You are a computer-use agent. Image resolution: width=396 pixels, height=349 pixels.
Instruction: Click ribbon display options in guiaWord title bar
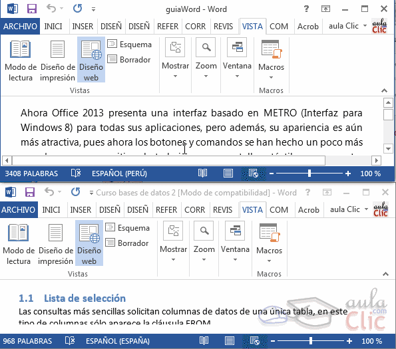coord(325,9)
